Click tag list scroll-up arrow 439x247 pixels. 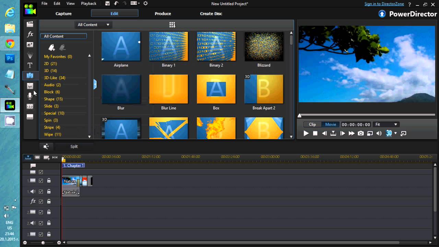(90, 56)
